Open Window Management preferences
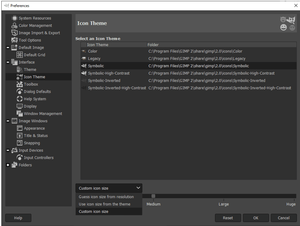Screen dimensions: 300x226 (x=43, y=113)
